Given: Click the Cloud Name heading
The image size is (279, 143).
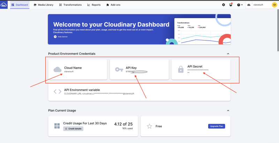Looking at the screenshot, I should click(73, 68).
